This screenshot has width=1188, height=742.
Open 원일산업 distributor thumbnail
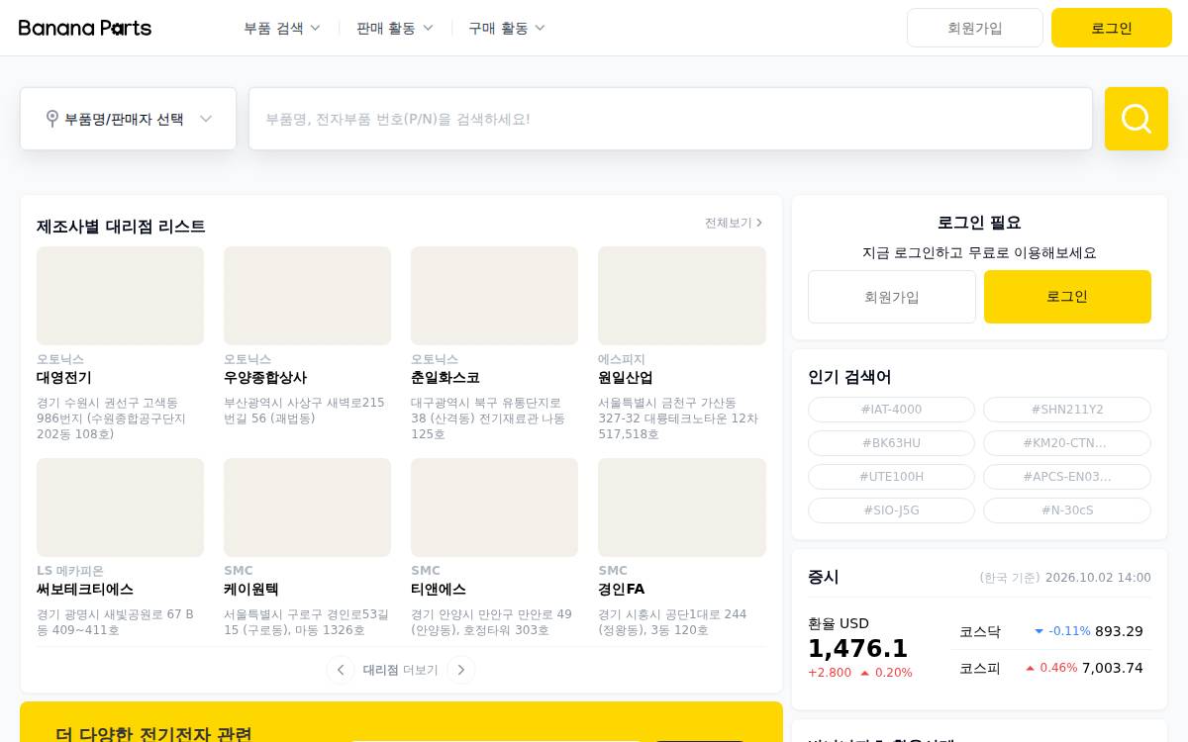(682, 296)
